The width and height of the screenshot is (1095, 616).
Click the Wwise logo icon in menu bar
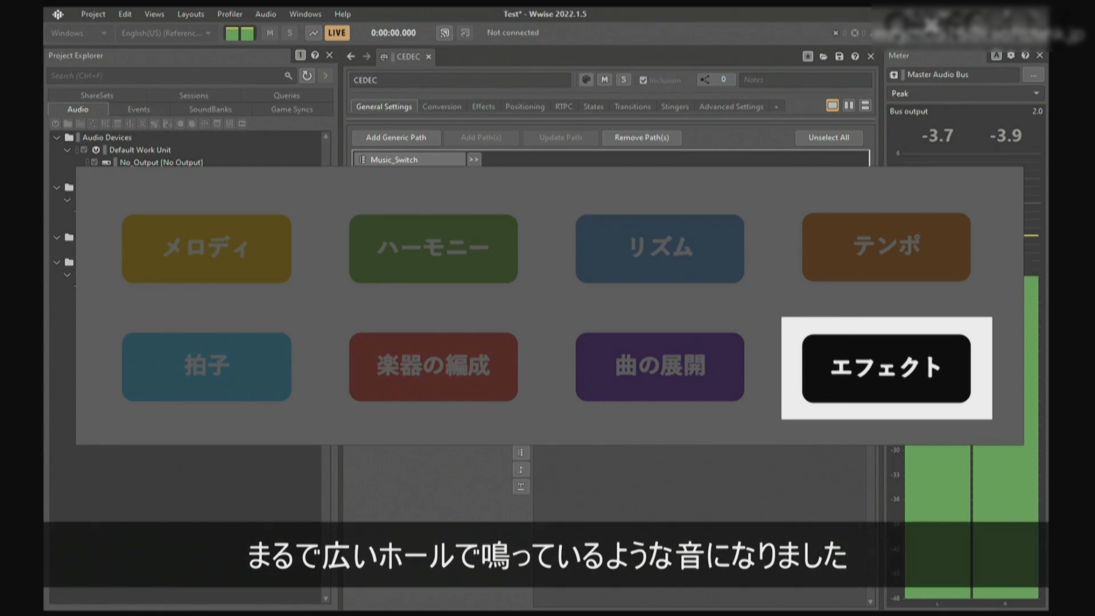[58, 14]
